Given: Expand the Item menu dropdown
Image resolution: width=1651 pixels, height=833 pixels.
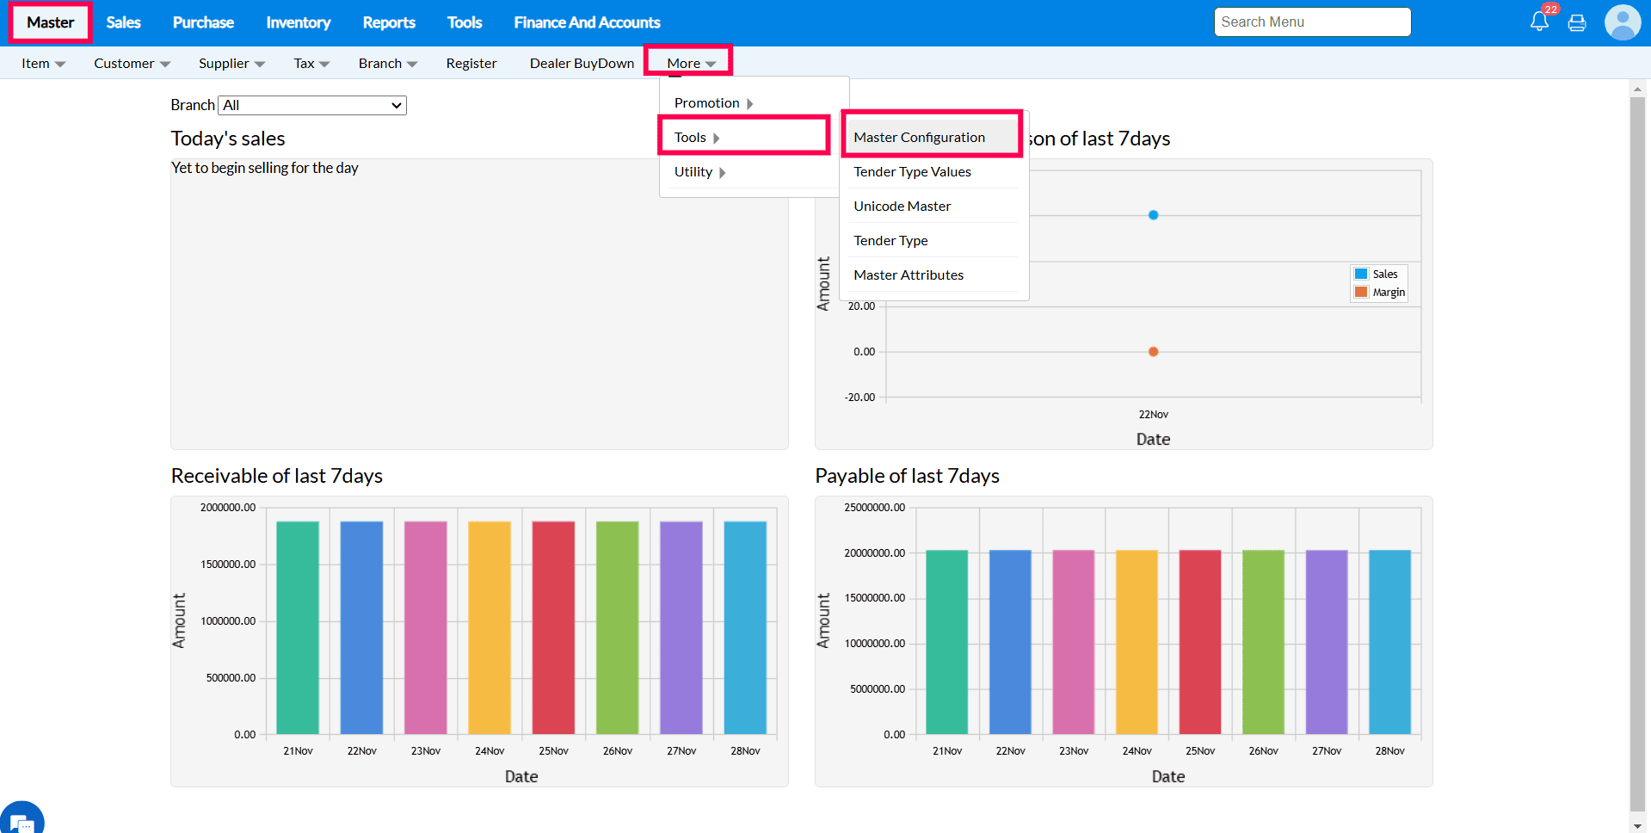Looking at the screenshot, I should pos(43,64).
